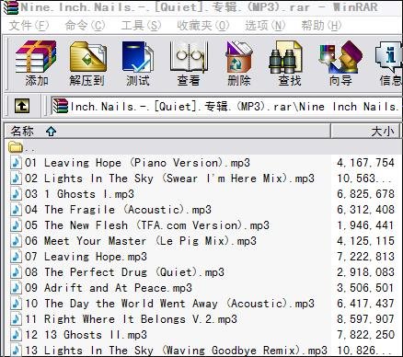The height and width of the screenshot is (357, 403).
Task: Select 09 Adrift and At Peace.mp3
Action: click(x=109, y=288)
